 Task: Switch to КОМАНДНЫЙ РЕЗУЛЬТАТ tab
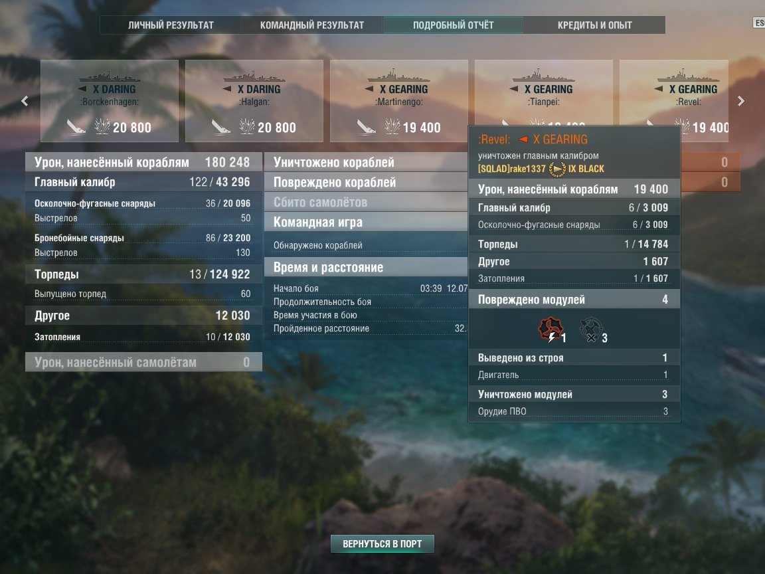point(311,25)
